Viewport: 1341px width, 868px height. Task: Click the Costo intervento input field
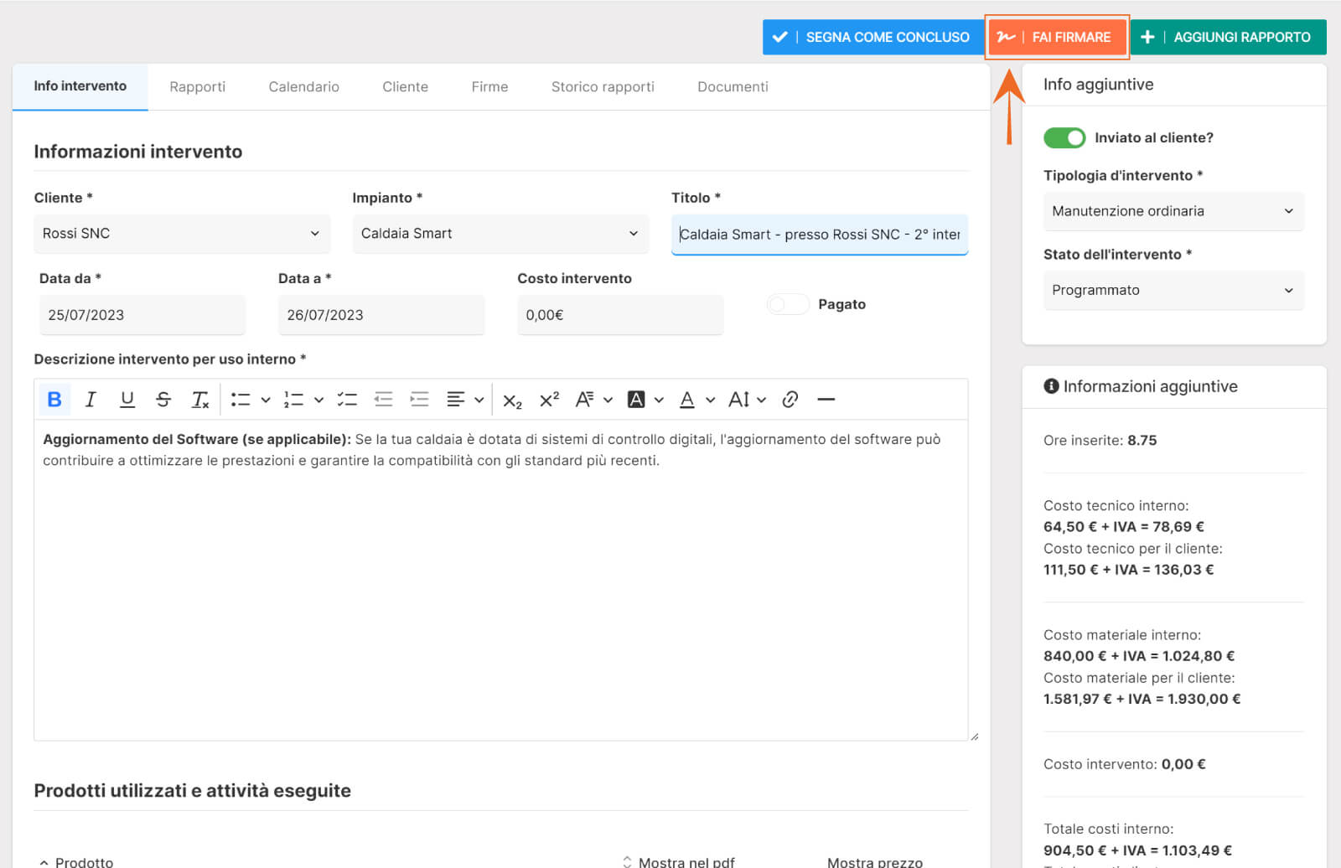(x=619, y=315)
